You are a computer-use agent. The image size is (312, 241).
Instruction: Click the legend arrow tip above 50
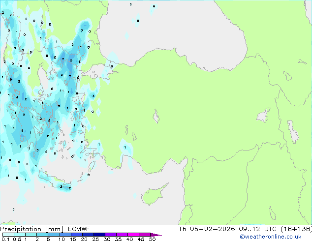pos(156,235)
